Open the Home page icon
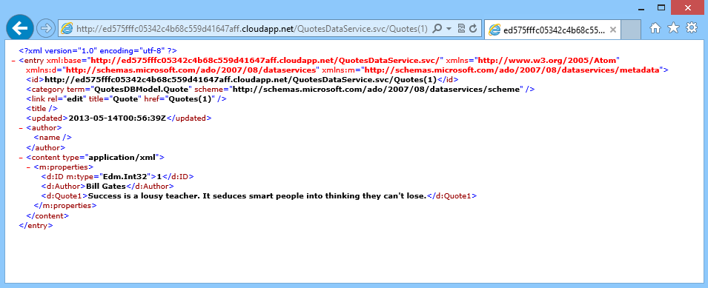The image size is (708, 288). point(655,28)
